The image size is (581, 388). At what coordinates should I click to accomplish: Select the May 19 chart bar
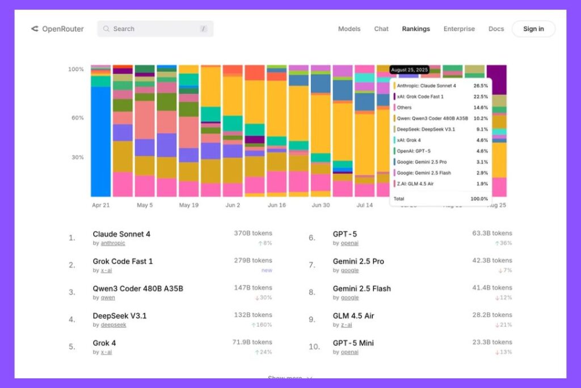(188, 131)
